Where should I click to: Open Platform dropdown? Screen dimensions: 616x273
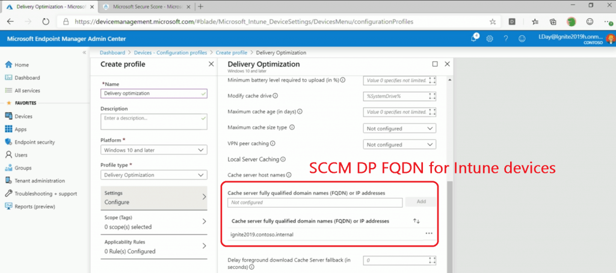point(153,150)
